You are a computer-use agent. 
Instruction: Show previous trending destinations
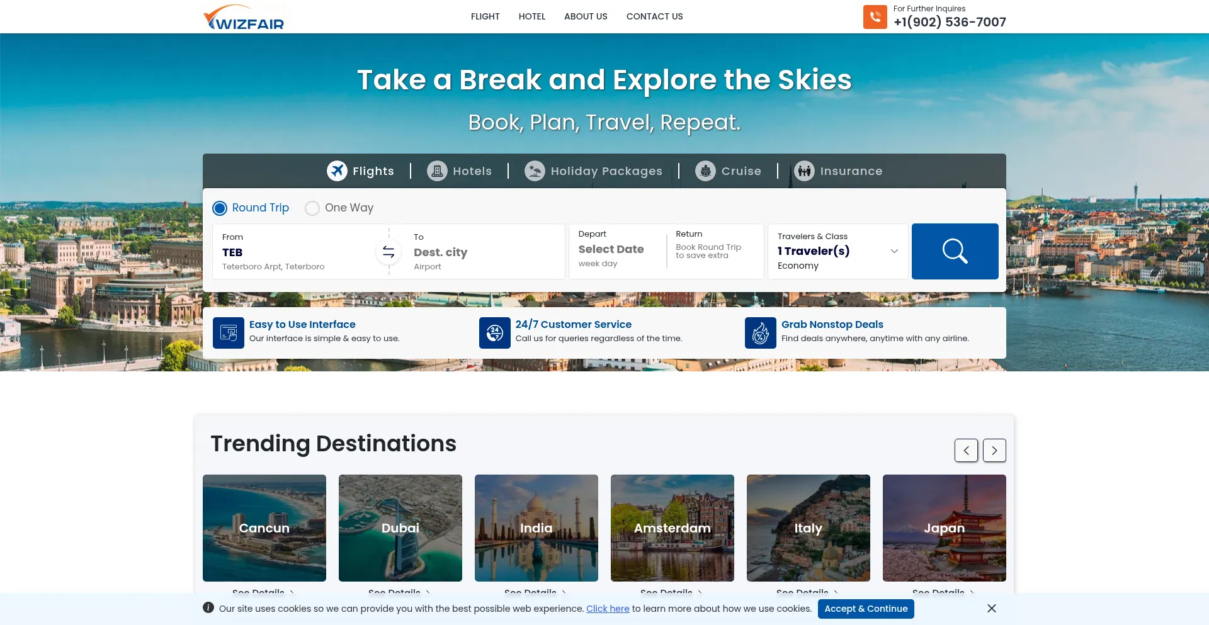pyautogui.click(x=966, y=451)
